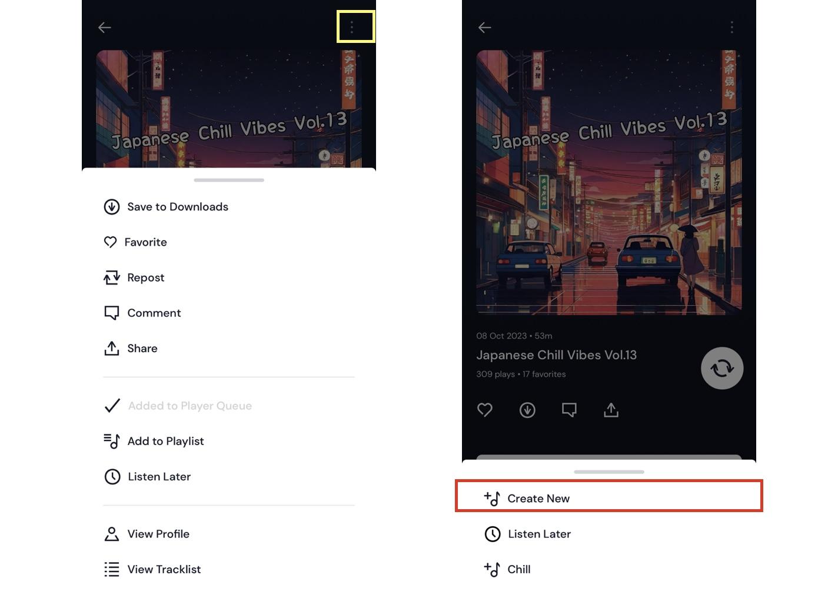
Task: Favorite the track with heart icon below title
Action: tap(485, 410)
